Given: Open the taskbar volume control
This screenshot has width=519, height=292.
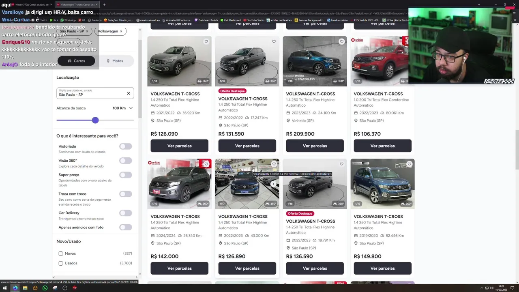Looking at the screenshot, I should tap(491, 288).
